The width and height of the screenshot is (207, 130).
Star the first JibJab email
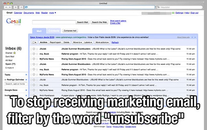point(37,49)
